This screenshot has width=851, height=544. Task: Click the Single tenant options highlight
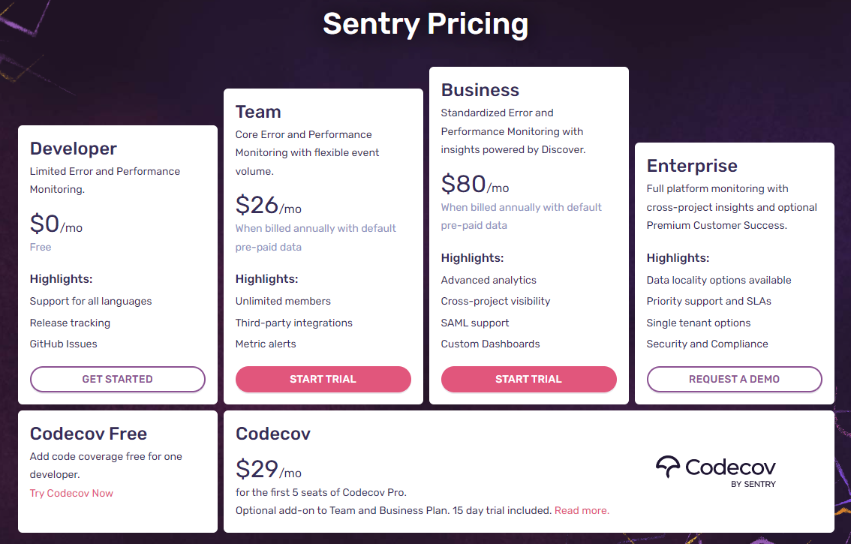pyautogui.click(x=699, y=323)
